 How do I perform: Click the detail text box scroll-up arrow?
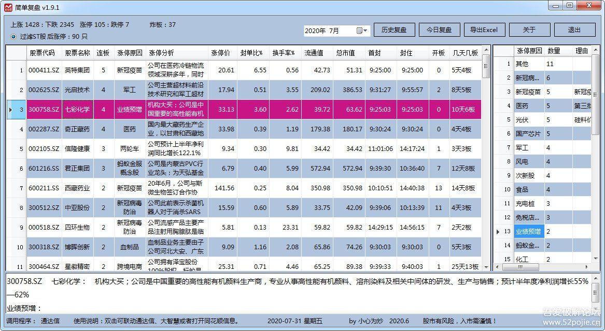[x=595, y=279]
